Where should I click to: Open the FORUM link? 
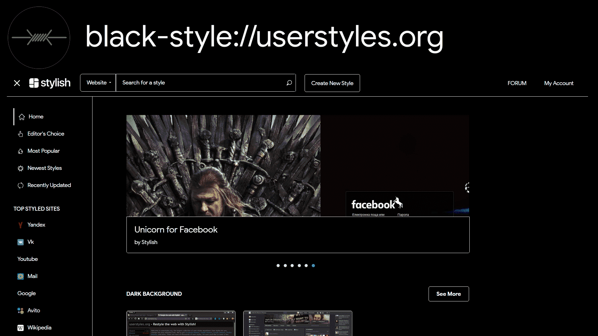tap(517, 83)
